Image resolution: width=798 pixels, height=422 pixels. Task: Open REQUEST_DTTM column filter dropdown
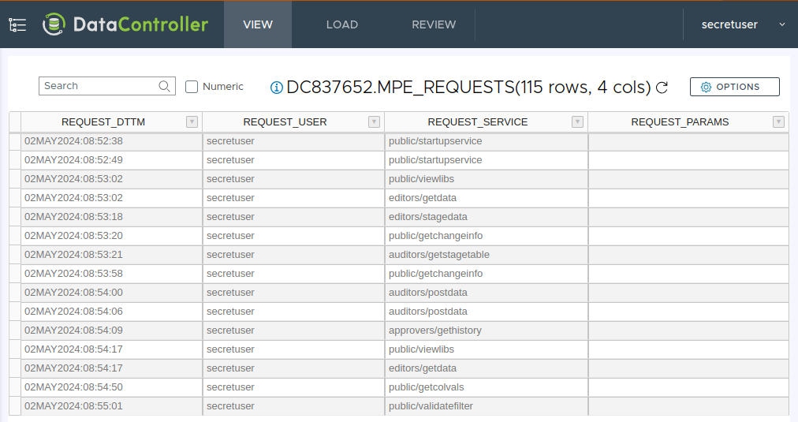tap(191, 121)
